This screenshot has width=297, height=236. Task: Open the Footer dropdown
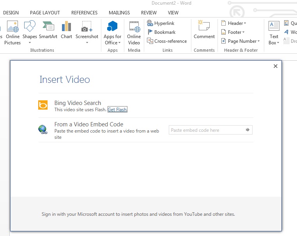click(233, 32)
